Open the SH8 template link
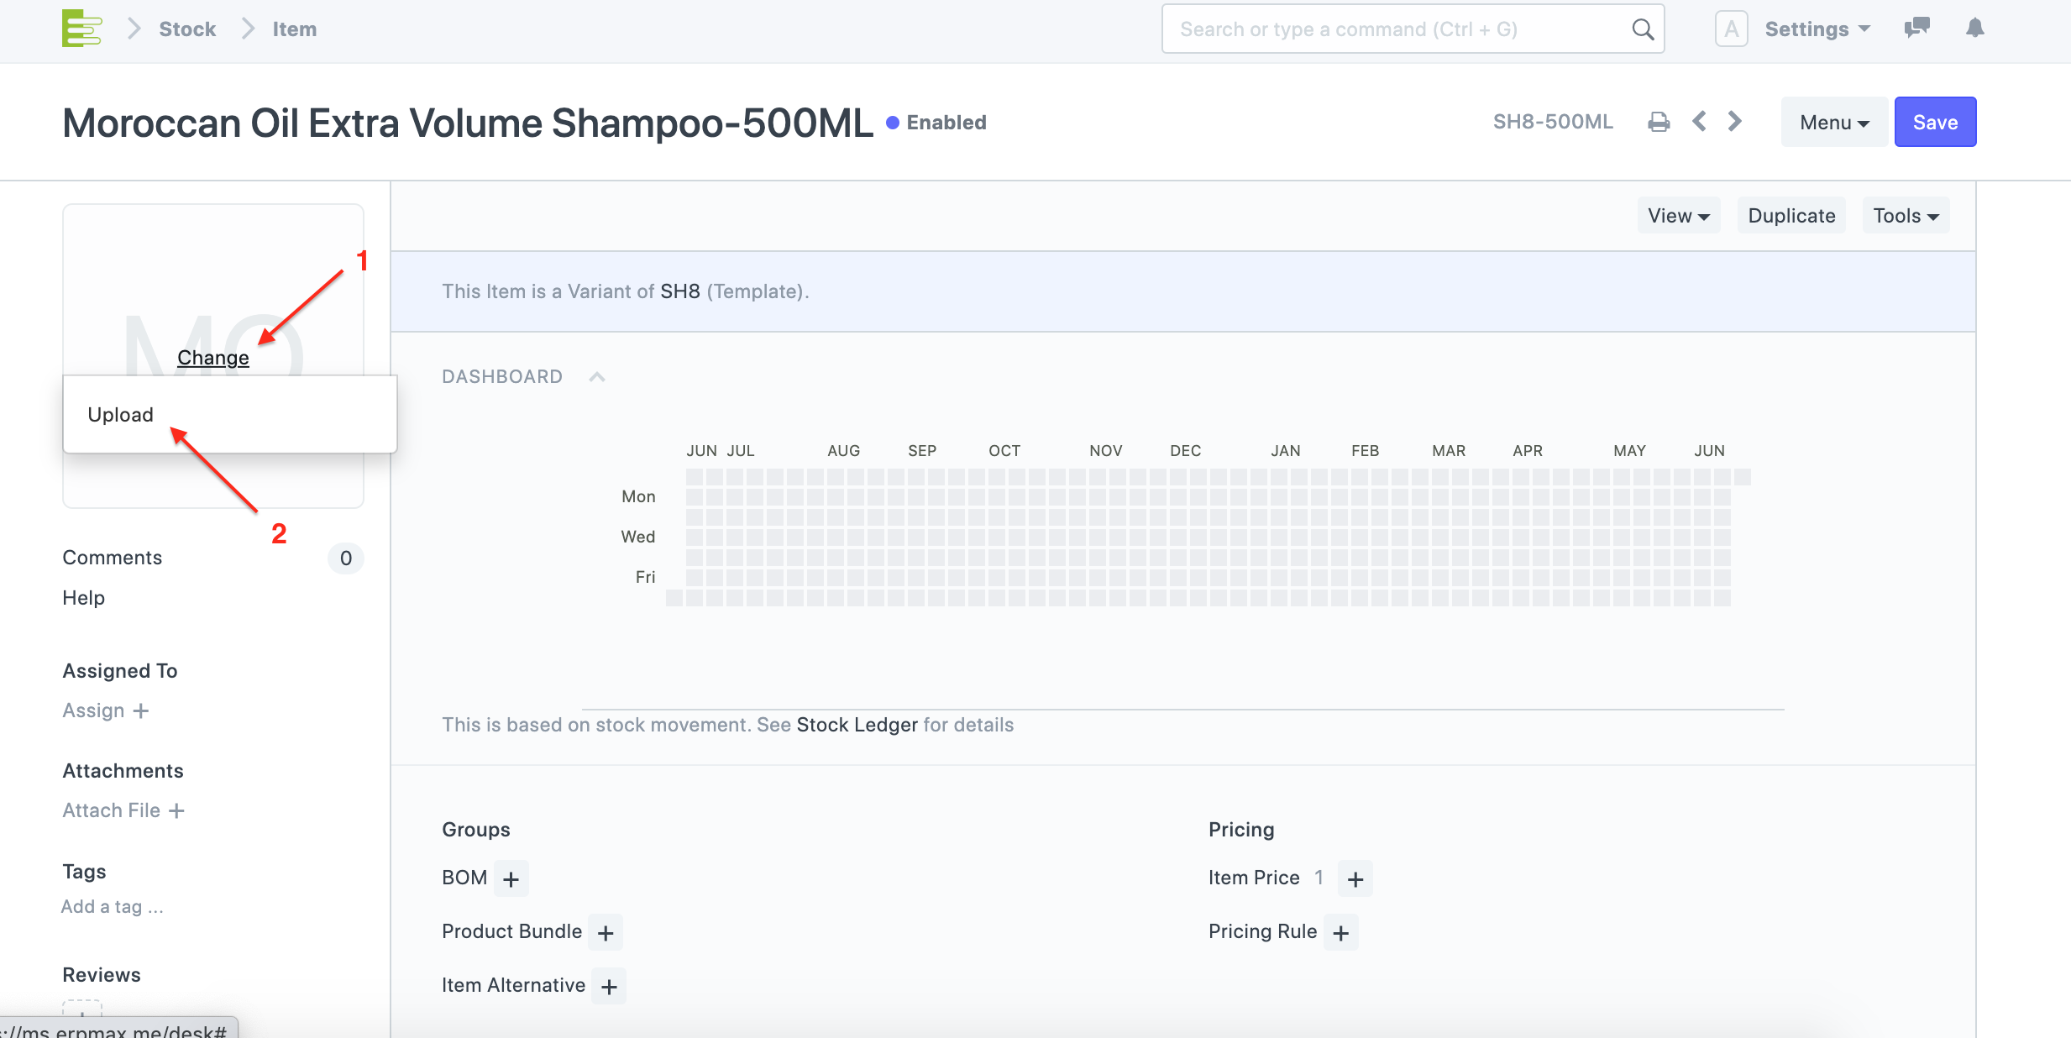Image resolution: width=2071 pixels, height=1038 pixels. (x=680, y=291)
